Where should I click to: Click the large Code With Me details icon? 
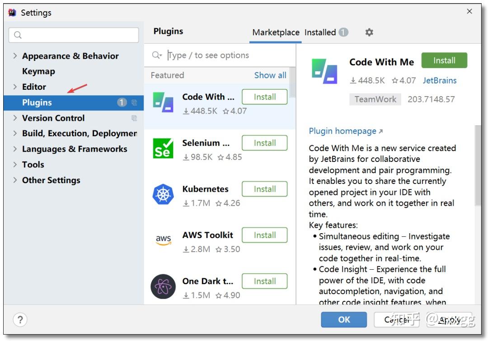[x=324, y=71]
